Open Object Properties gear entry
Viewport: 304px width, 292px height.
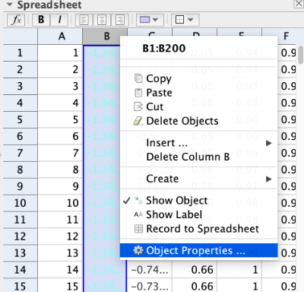coord(198,250)
